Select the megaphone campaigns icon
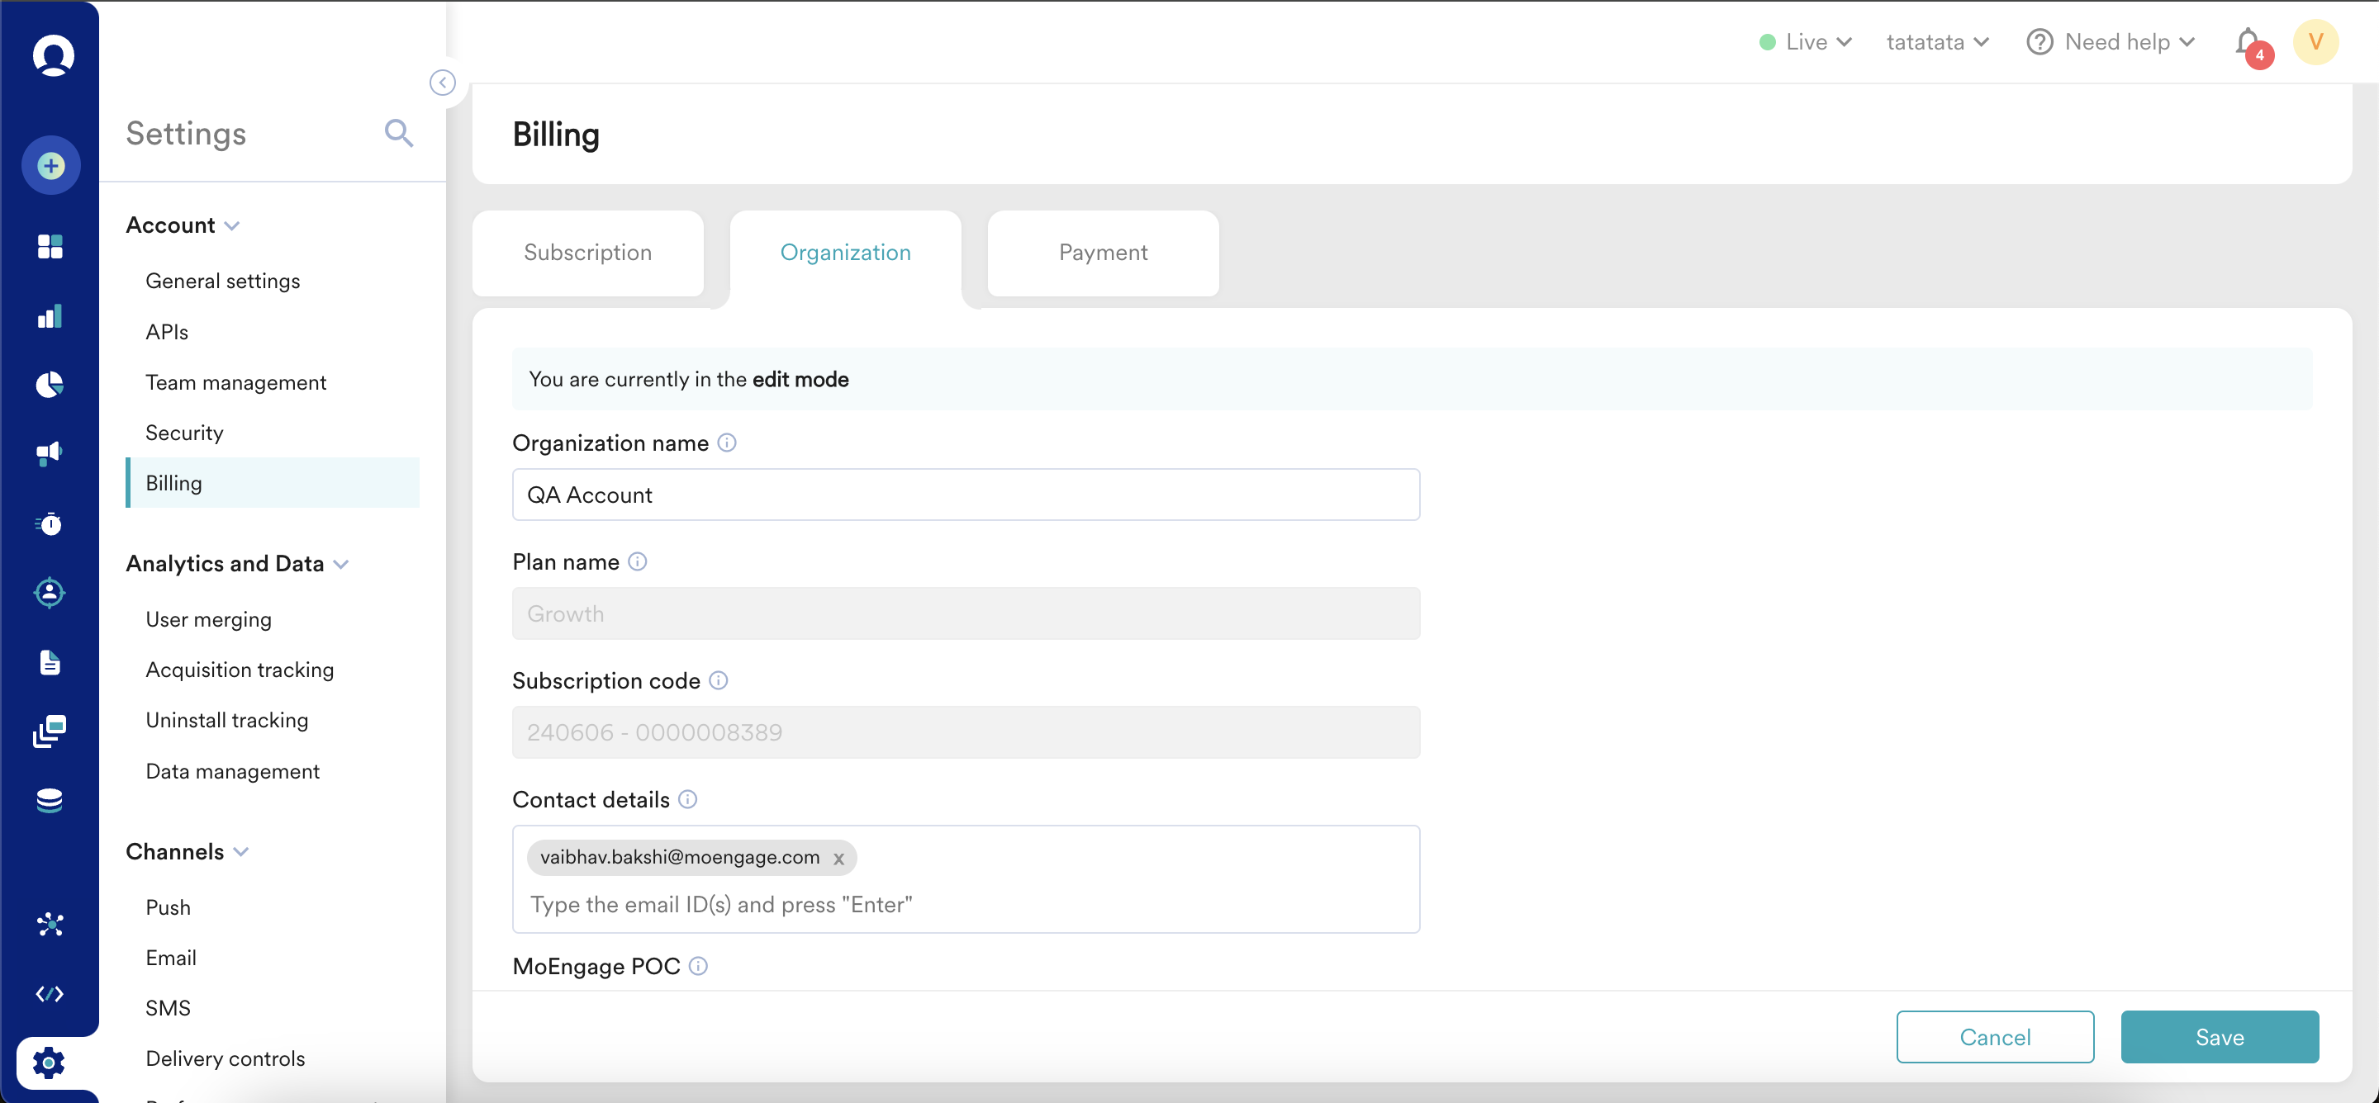This screenshot has width=2379, height=1103. [50, 454]
